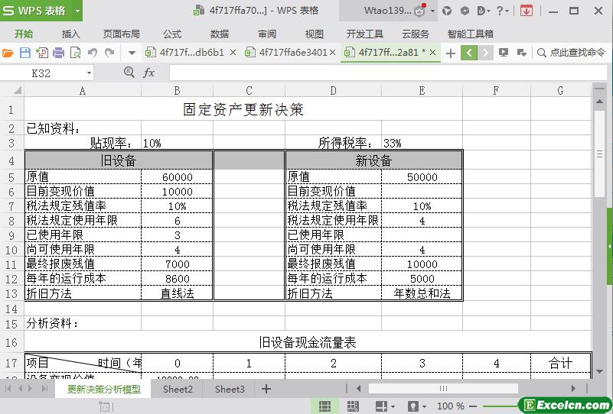This screenshot has width=613, height=414.
Task: Click the presentation screen icon in tab bar
Action: click(x=504, y=53)
